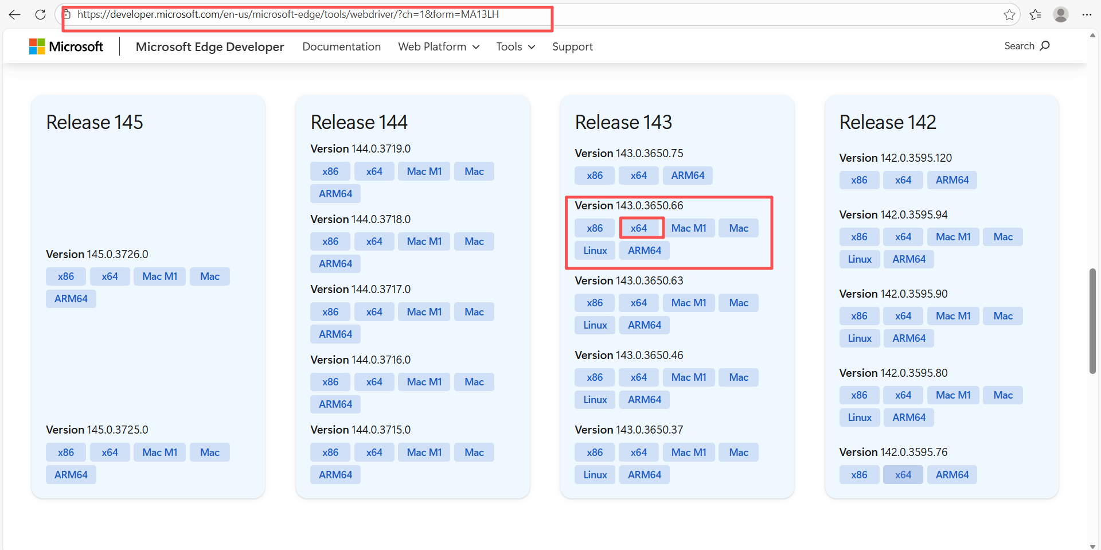Select the Release 143 heading text

coord(623,122)
